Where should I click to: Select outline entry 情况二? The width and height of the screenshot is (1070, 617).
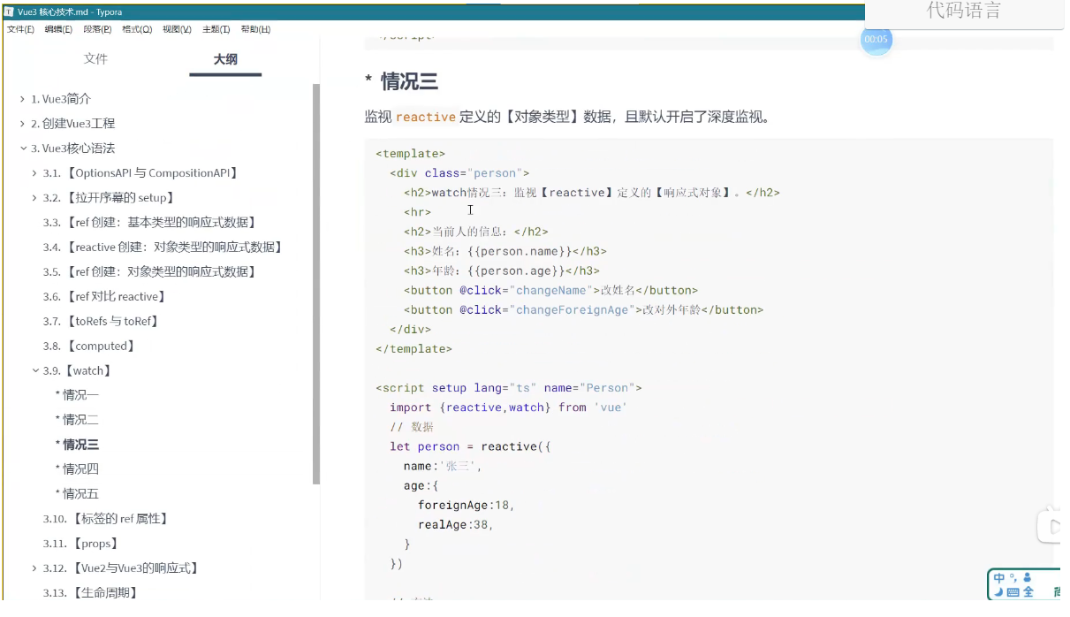(x=77, y=420)
